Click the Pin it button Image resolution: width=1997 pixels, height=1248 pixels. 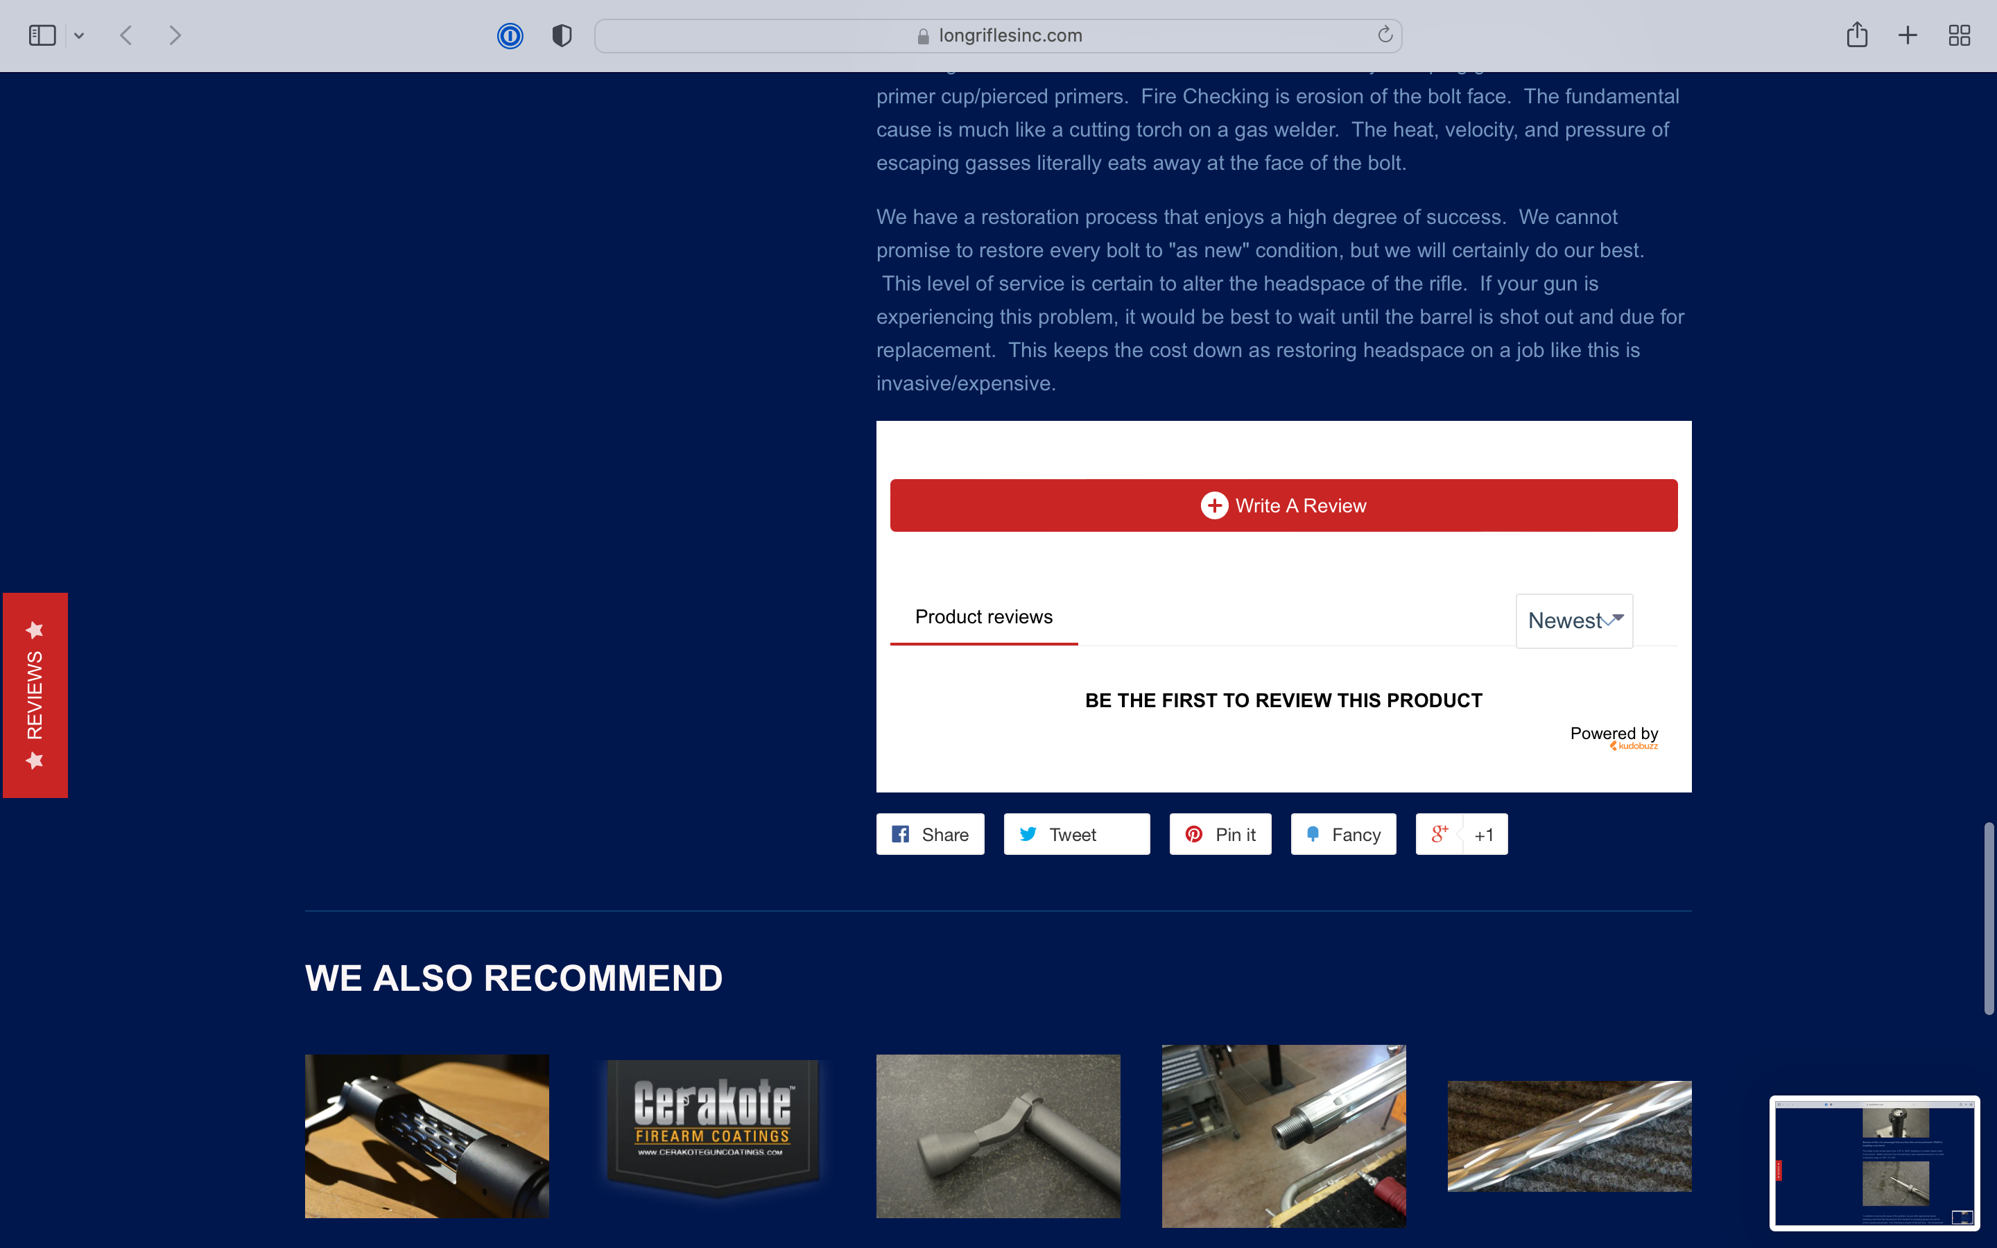1220,835
